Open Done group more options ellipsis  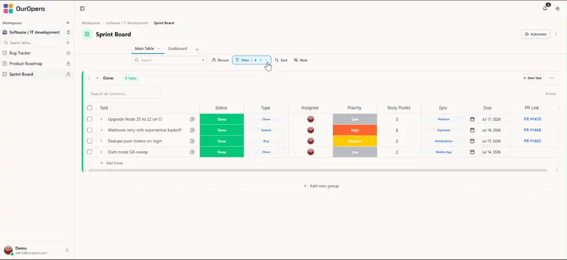551,78
